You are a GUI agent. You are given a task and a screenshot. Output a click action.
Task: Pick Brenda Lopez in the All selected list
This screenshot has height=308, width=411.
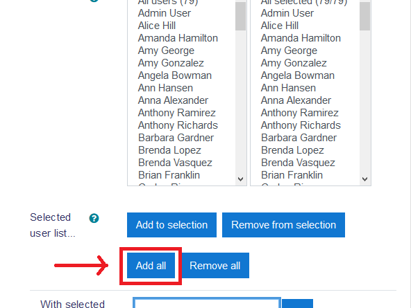click(x=292, y=150)
